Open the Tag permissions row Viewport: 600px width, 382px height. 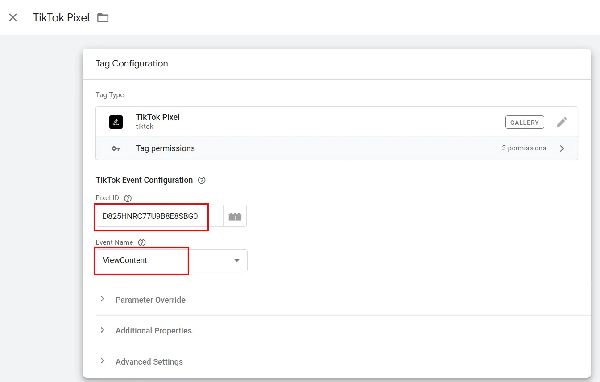click(337, 148)
